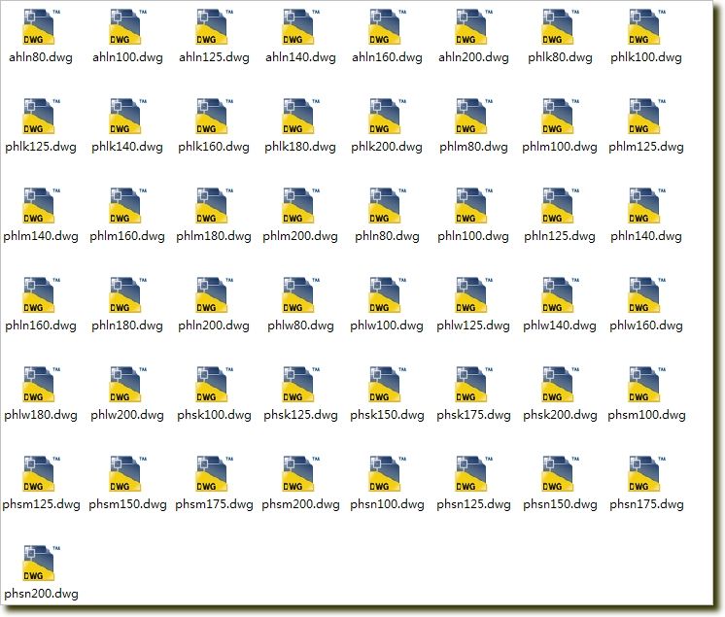The height and width of the screenshot is (617, 725).
Task: Click the phlk180.dwg filename label
Action: [x=299, y=147]
